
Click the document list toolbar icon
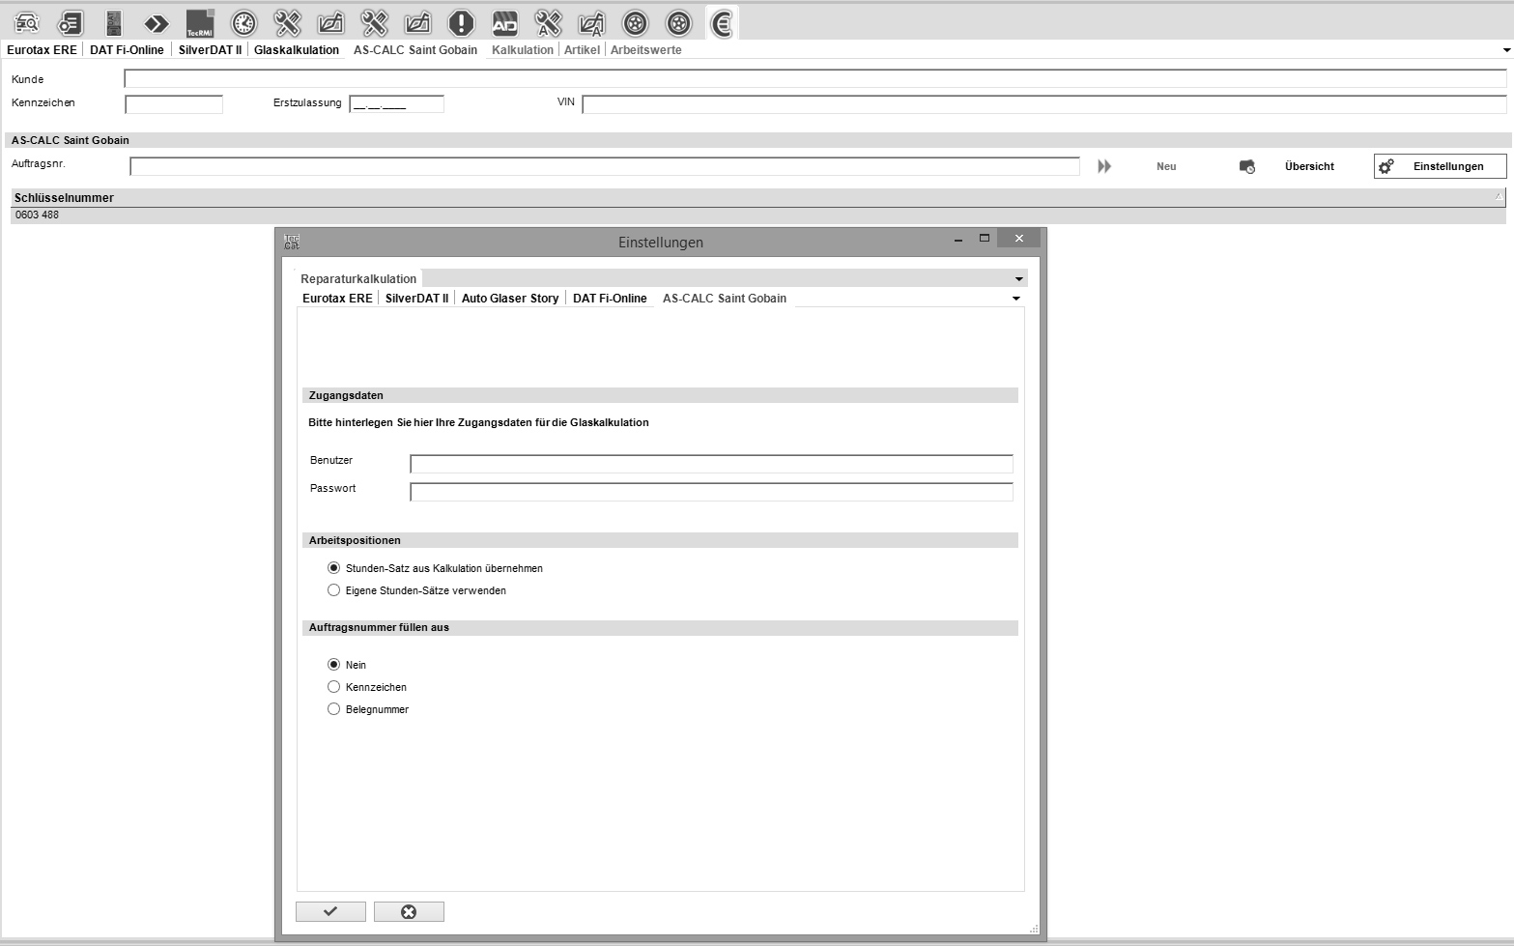(70, 22)
